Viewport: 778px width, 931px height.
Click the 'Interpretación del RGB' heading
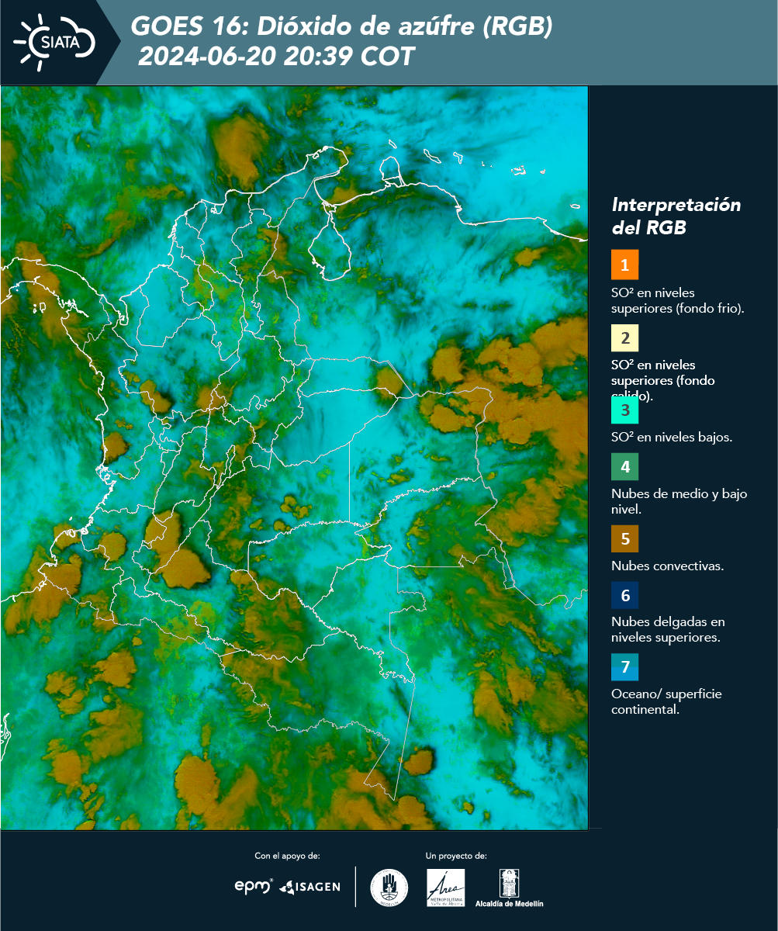point(676,216)
